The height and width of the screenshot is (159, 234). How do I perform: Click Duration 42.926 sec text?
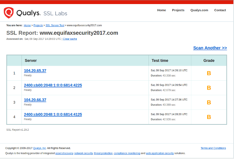pos(163,119)
